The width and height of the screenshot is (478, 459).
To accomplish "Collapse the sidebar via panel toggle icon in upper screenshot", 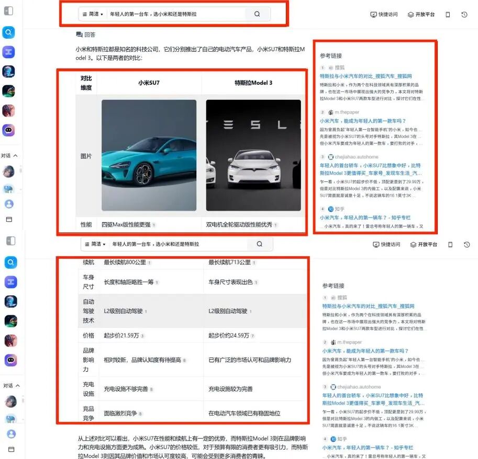I will point(8,11).
